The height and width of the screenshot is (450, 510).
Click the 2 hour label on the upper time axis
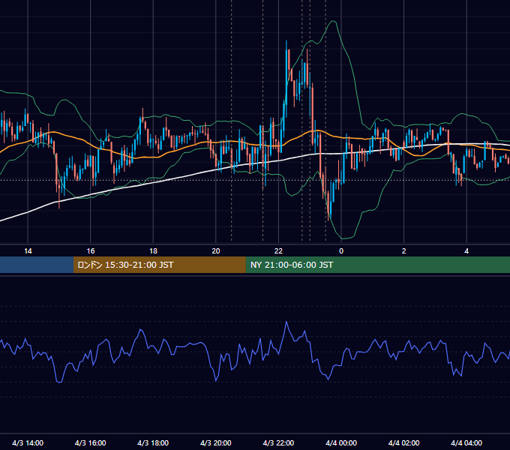pyautogui.click(x=404, y=251)
